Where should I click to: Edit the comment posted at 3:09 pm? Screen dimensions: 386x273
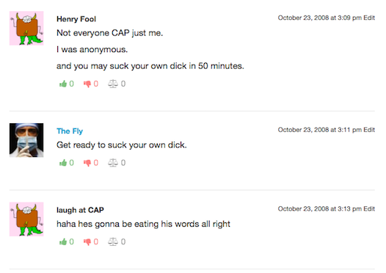click(369, 18)
